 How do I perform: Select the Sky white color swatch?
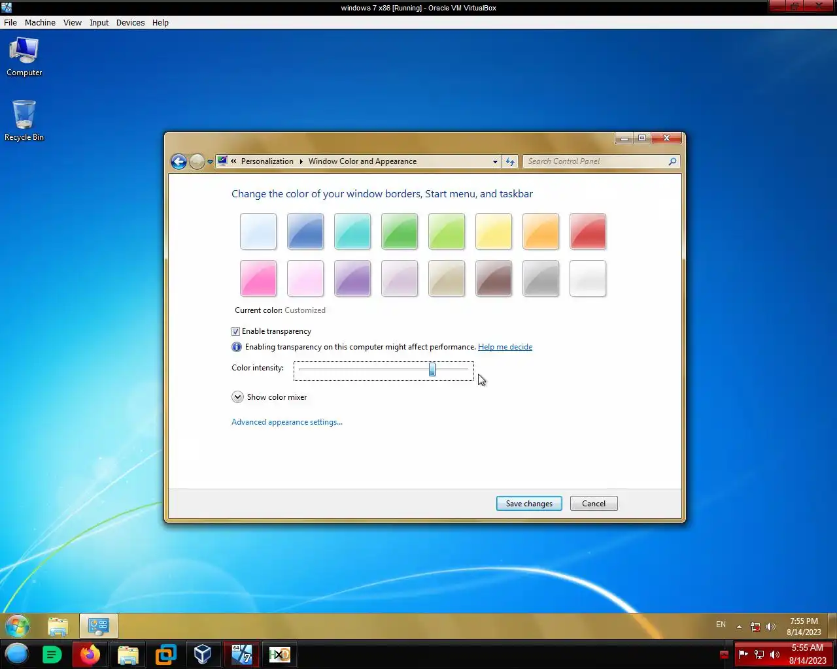pyautogui.click(x=258, y=231)
